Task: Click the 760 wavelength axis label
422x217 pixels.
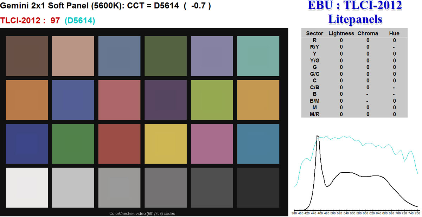Action: 417,213
